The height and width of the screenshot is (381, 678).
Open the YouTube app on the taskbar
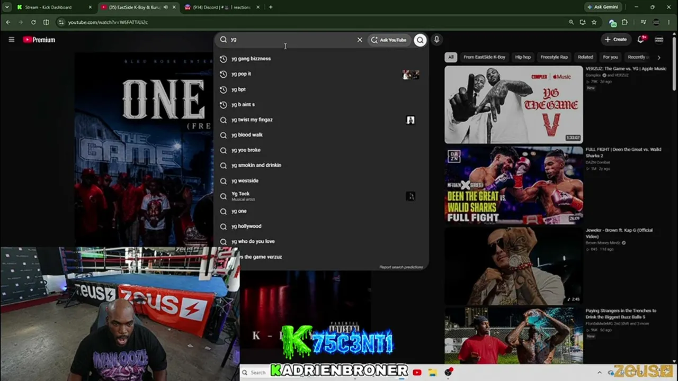(417, 373)
